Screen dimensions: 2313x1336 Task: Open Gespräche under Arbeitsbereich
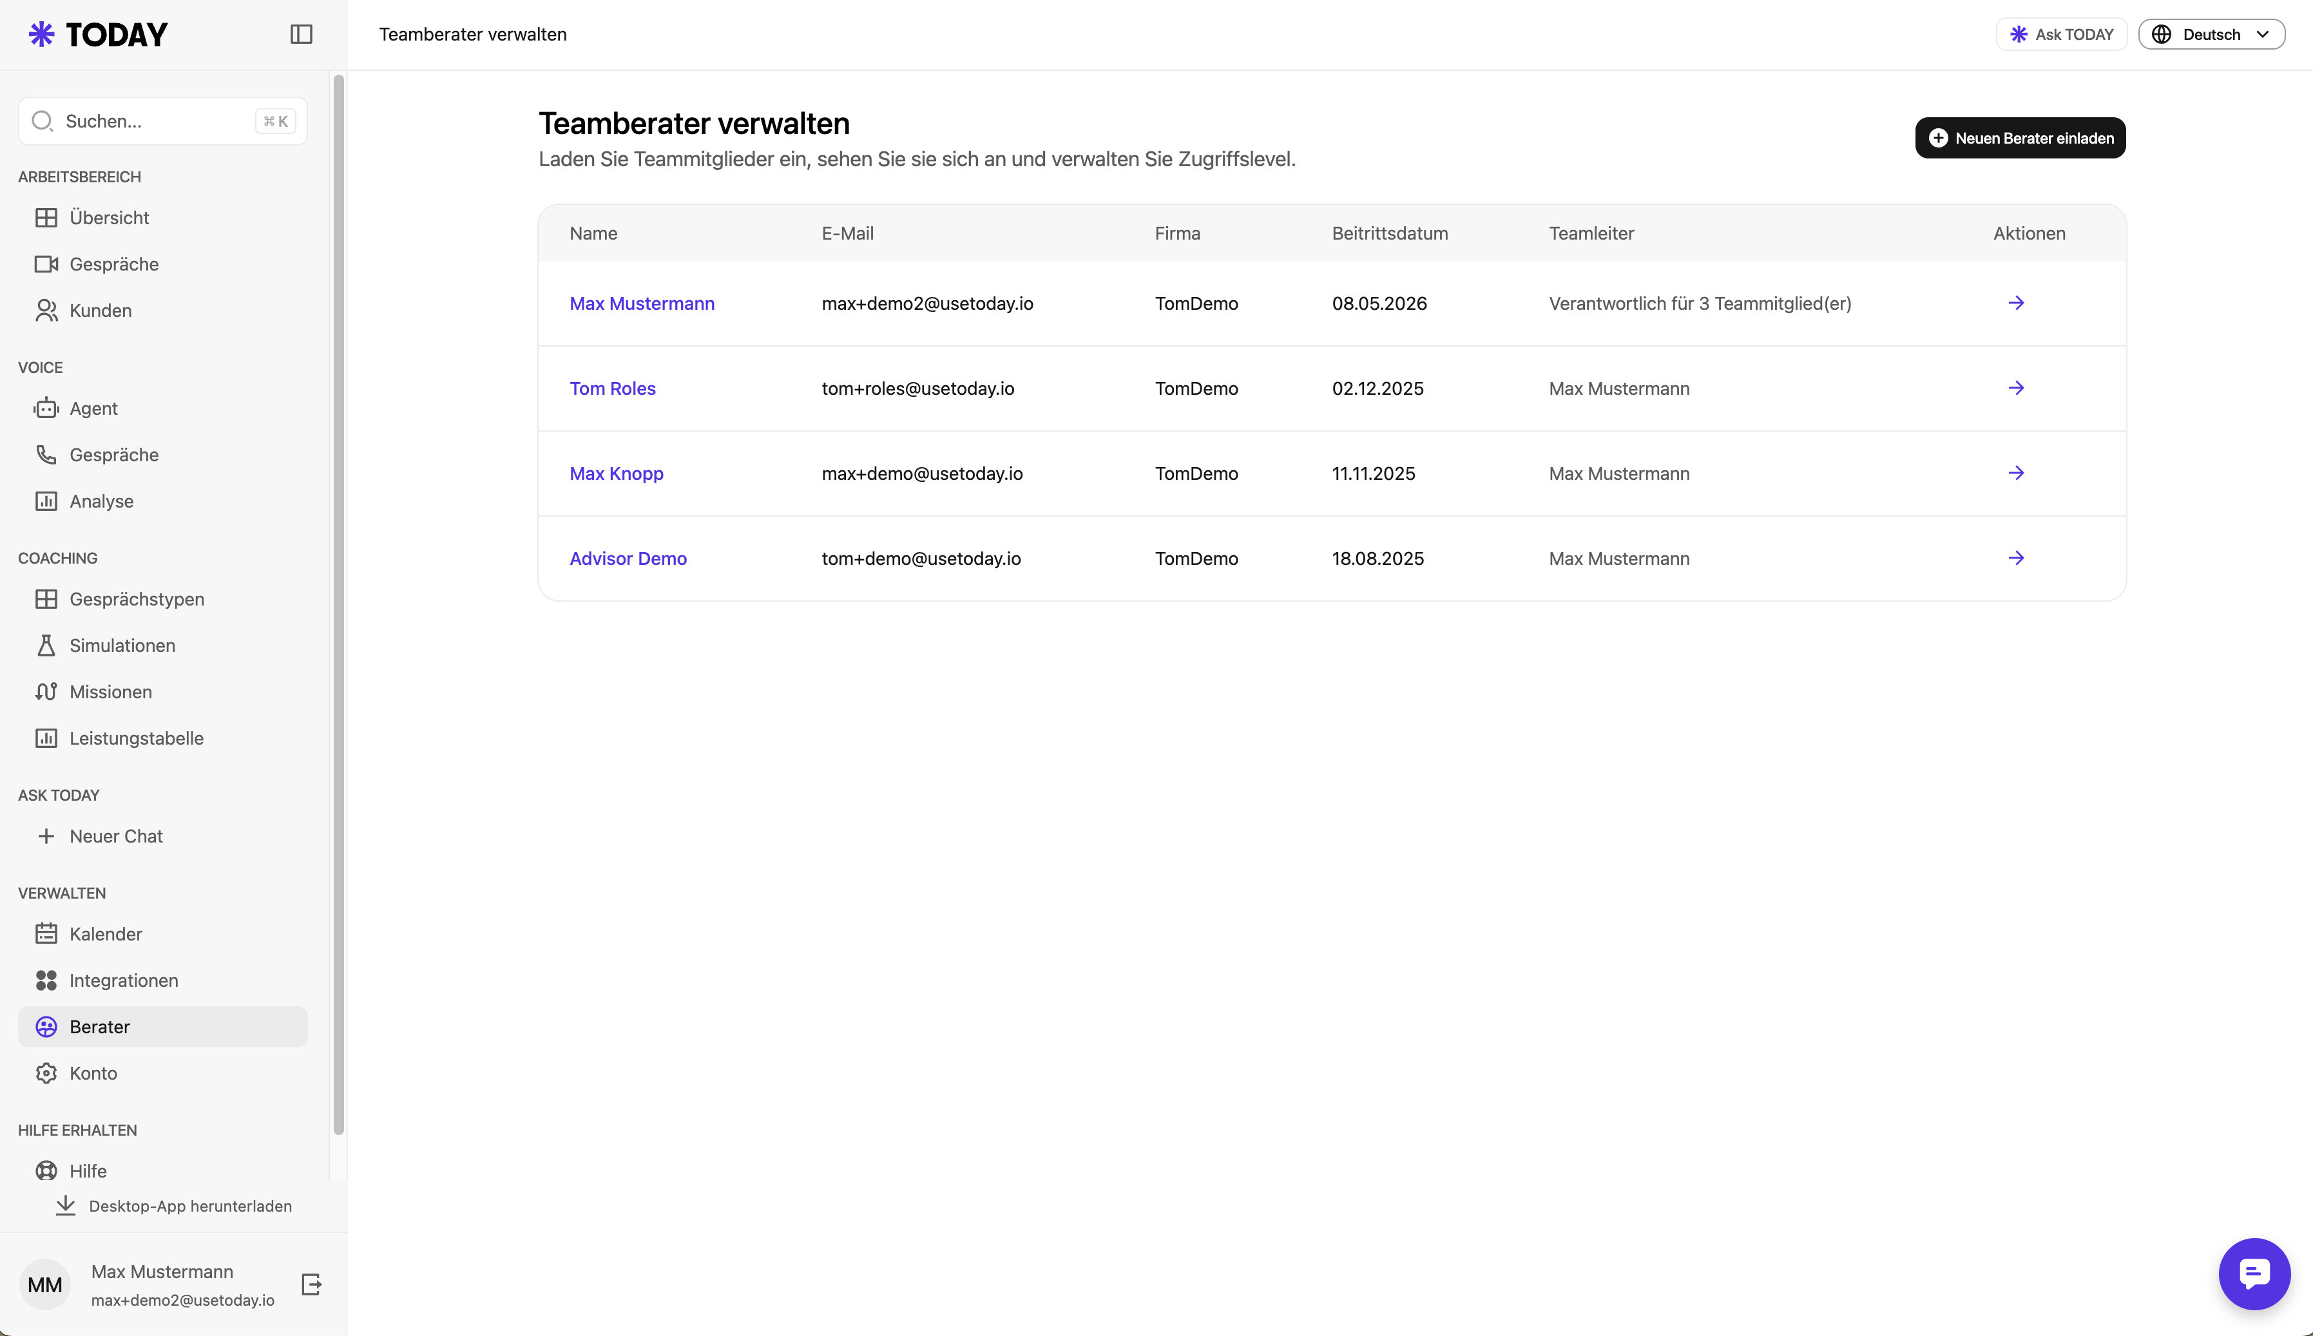[x=162, y=264]
